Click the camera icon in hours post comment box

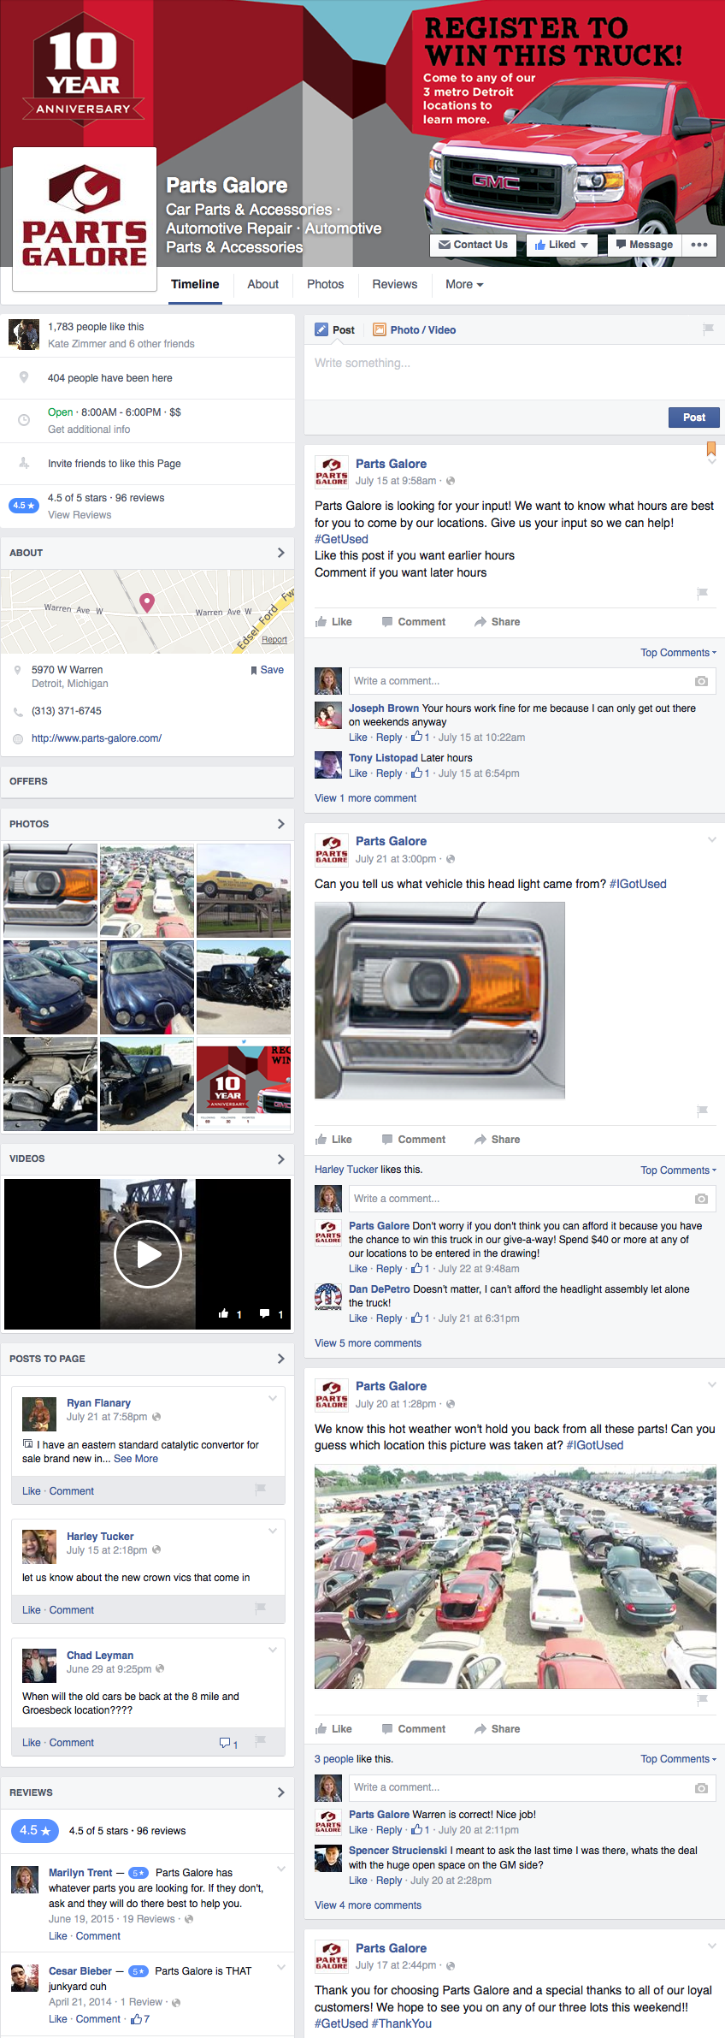coord(700,681)
